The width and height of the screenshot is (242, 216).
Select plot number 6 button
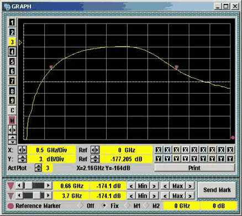pyautogui.click(x=12, y=71)
